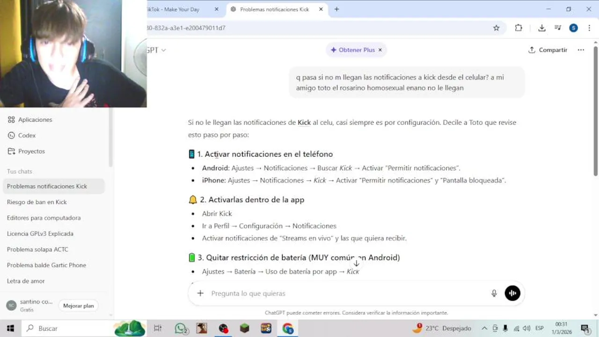Viewport: 599px width, 337px height.
Task: Open the 23°C Despejado weather widget
Action: [x=441, y=329]
